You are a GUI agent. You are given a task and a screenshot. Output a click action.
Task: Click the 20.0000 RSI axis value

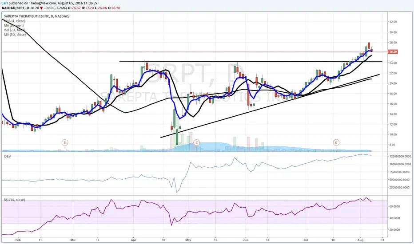tap(394, 230)
